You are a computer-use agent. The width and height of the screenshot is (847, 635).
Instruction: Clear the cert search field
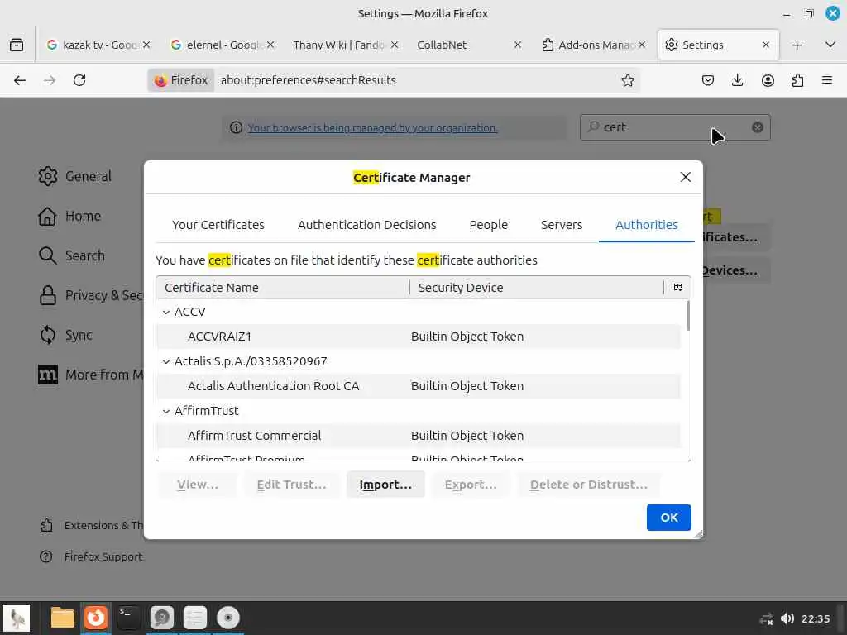758,127
